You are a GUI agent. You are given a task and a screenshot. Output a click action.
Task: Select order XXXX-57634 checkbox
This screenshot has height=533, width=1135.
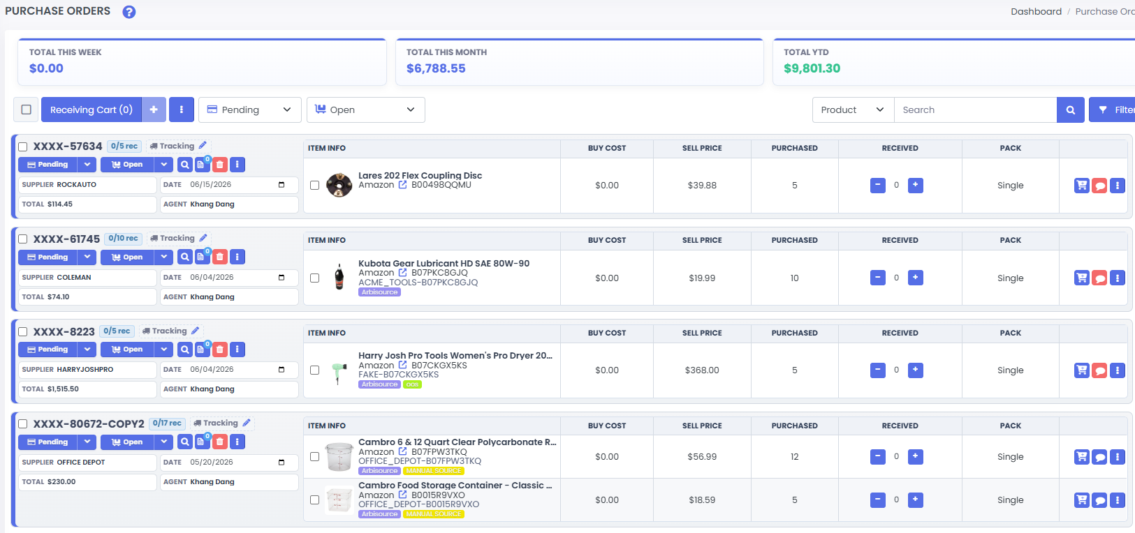[x=22, y=147]
